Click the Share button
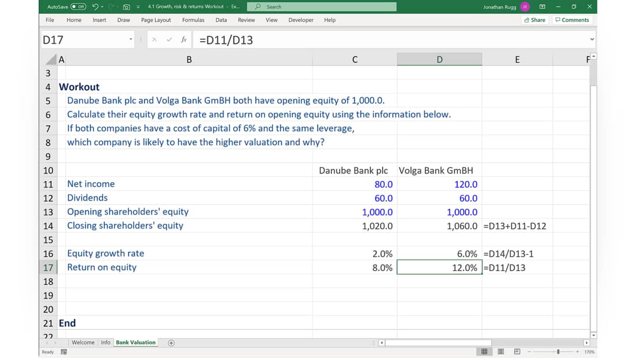This screenshot has width=636, height=358. pos(534,20)
